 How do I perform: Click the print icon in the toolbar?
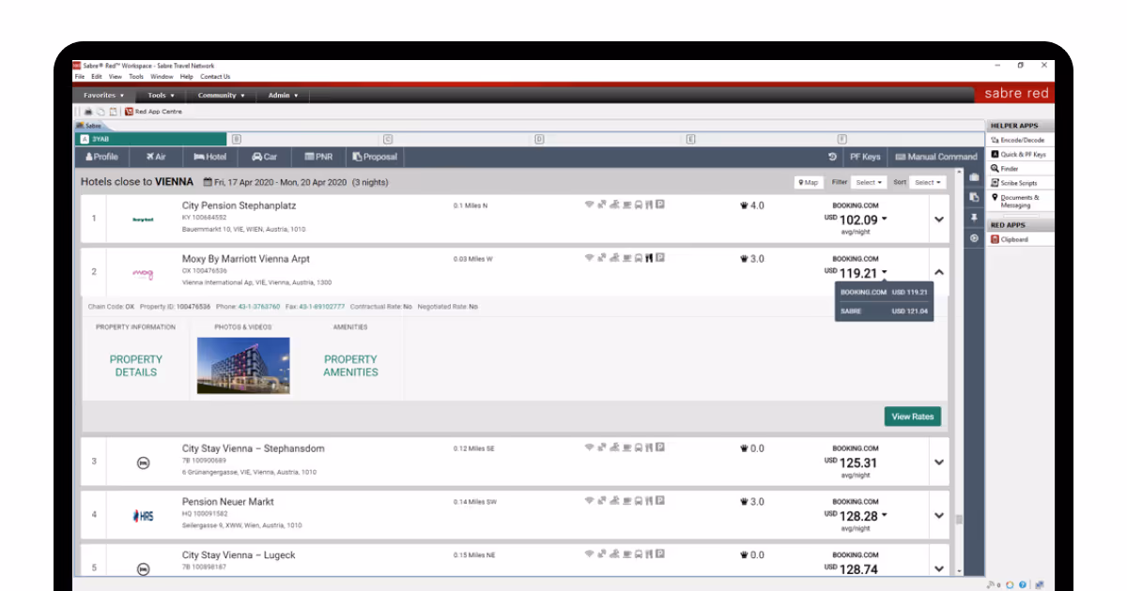point(88,112)
